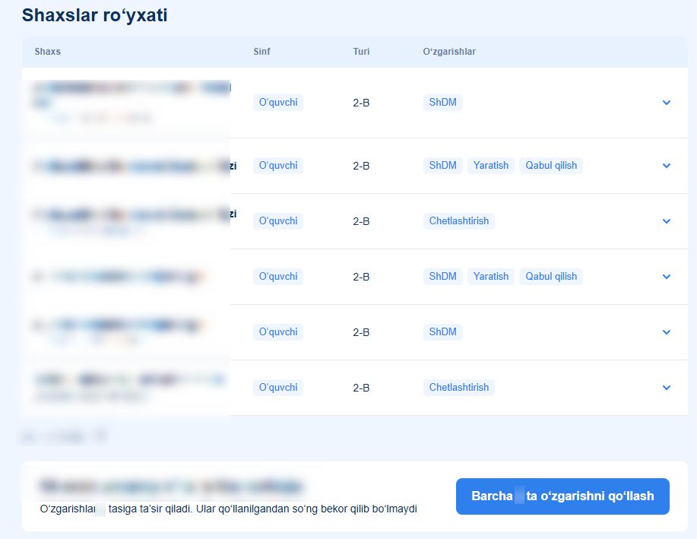Screen dimensions: 697x539
Task: Expand the fifth row chevron
Action: click(x=666, y=332)
